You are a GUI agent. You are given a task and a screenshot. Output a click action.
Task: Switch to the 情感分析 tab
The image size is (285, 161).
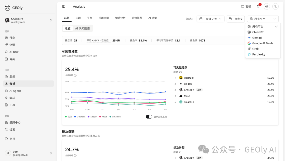click(120, 18)
